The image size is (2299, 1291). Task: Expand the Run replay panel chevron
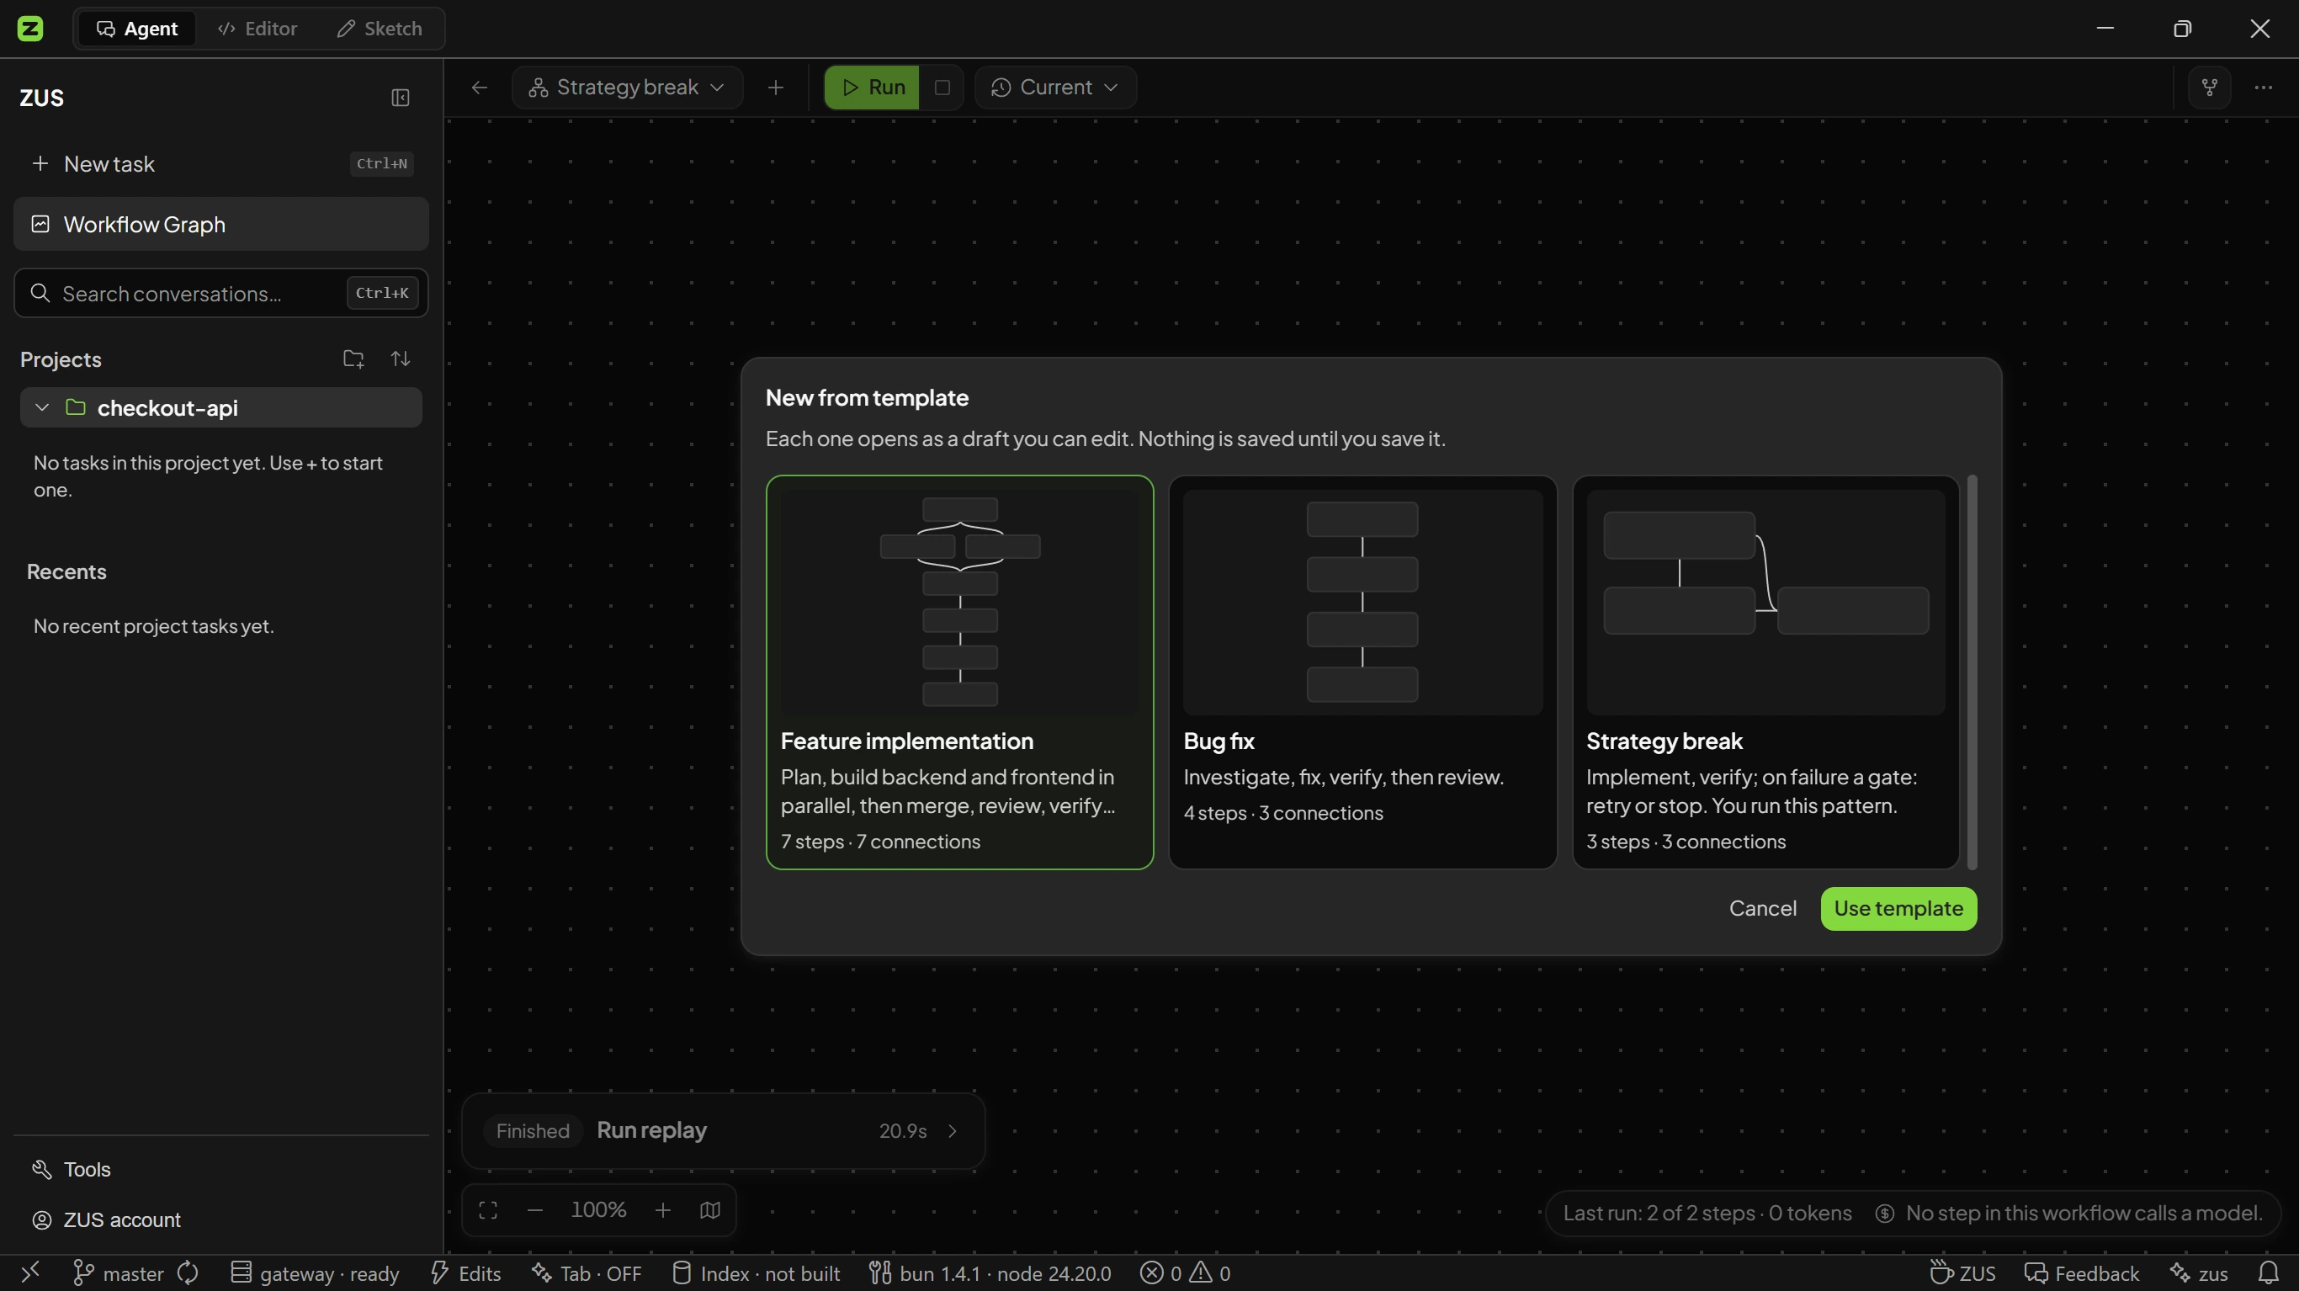953,1131
